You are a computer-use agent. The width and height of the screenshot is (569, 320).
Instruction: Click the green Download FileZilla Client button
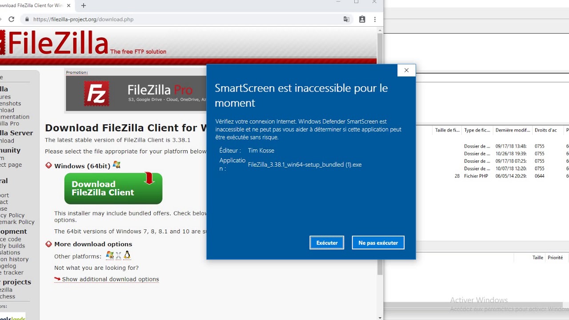tap(113, 188)
